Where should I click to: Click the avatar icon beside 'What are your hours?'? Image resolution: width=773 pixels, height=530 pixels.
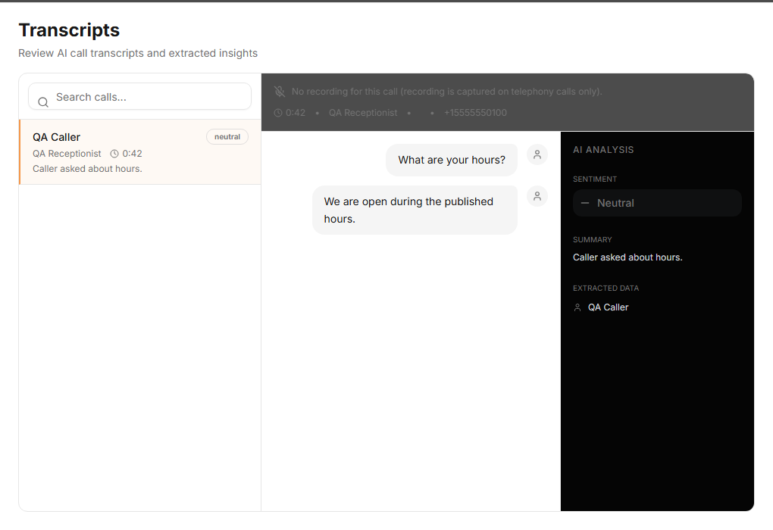tap(537, 154)
